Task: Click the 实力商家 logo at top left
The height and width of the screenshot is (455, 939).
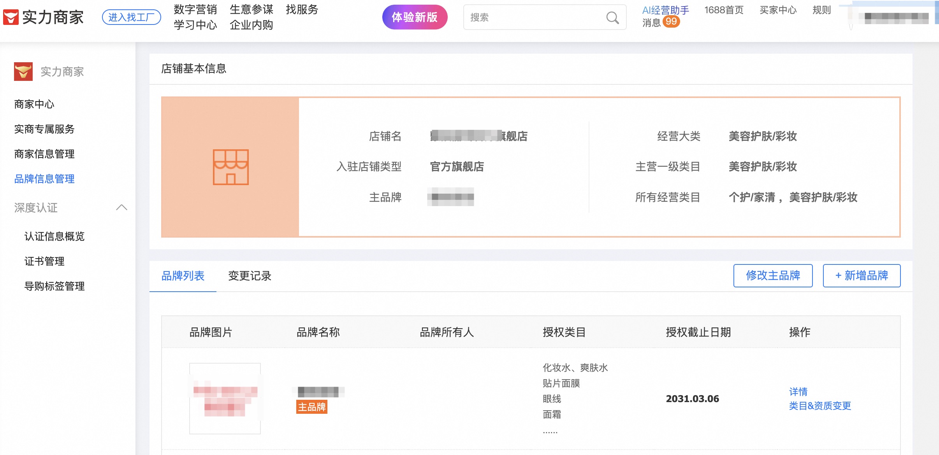Action: point(44,17)
